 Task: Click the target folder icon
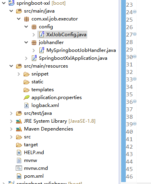[19, 145]
